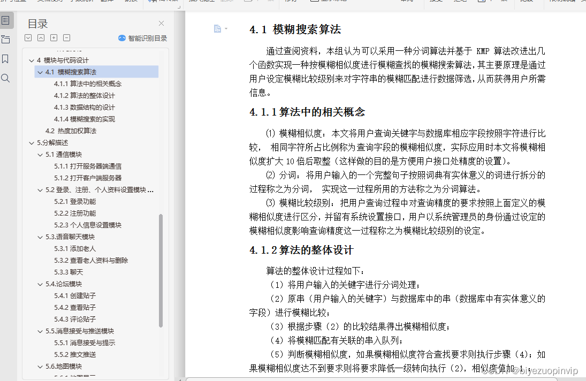Click the line 算法的整体设计过程如下
Image resolution: width=586 pixels, height=381 pixels.
(315, 271)
